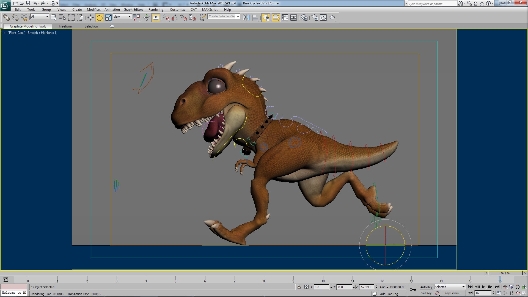Viewport: 528px width, 297px height.
Task: Activate Select and Uniform Scale tool
Action: click(x=108, y=18)
